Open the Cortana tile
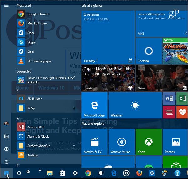This screenshot has height=179, width=188. (149, 51)
